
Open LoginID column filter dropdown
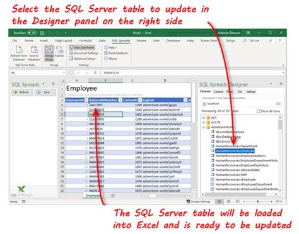tap(185, 100)
